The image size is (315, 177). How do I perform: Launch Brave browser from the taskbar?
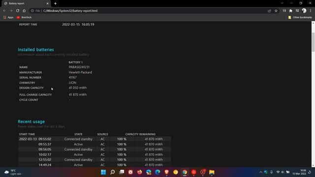click(166, 172)
